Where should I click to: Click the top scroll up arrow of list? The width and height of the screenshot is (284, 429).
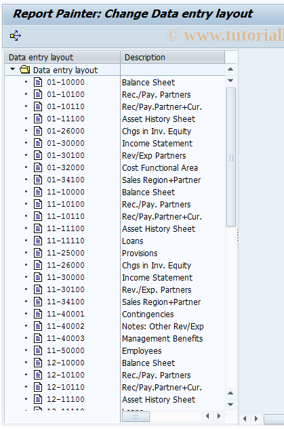(230, 69)
